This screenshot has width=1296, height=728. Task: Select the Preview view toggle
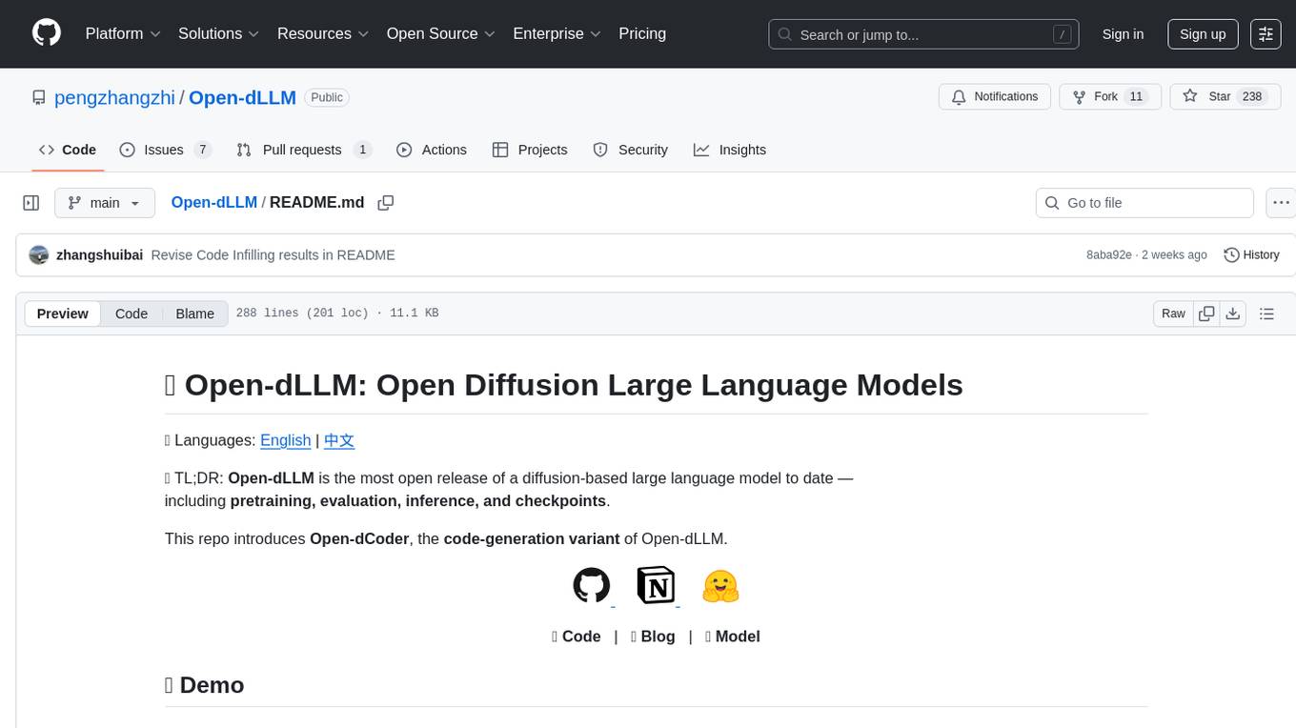tap(63, 313)
